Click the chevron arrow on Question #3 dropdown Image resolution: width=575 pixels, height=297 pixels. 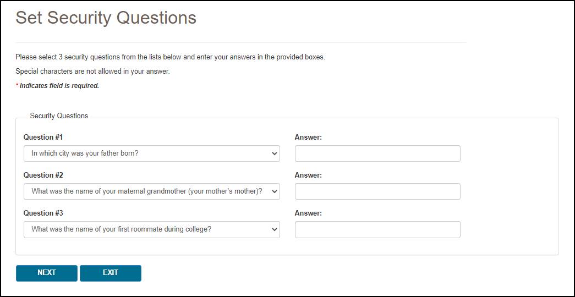275,230
